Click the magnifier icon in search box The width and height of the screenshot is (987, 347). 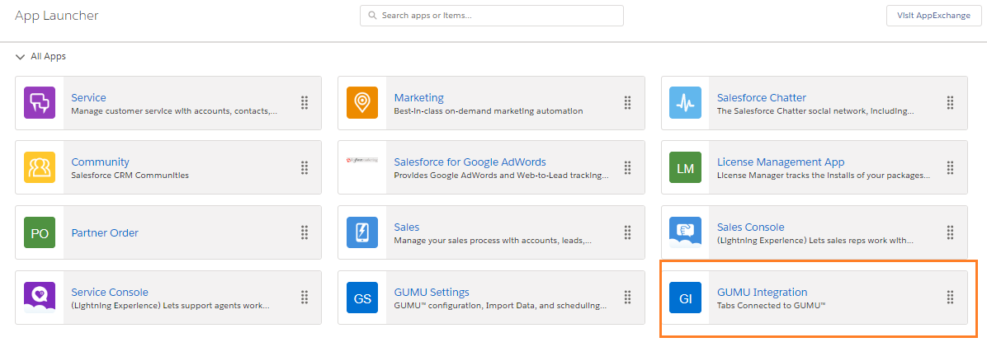373,15
